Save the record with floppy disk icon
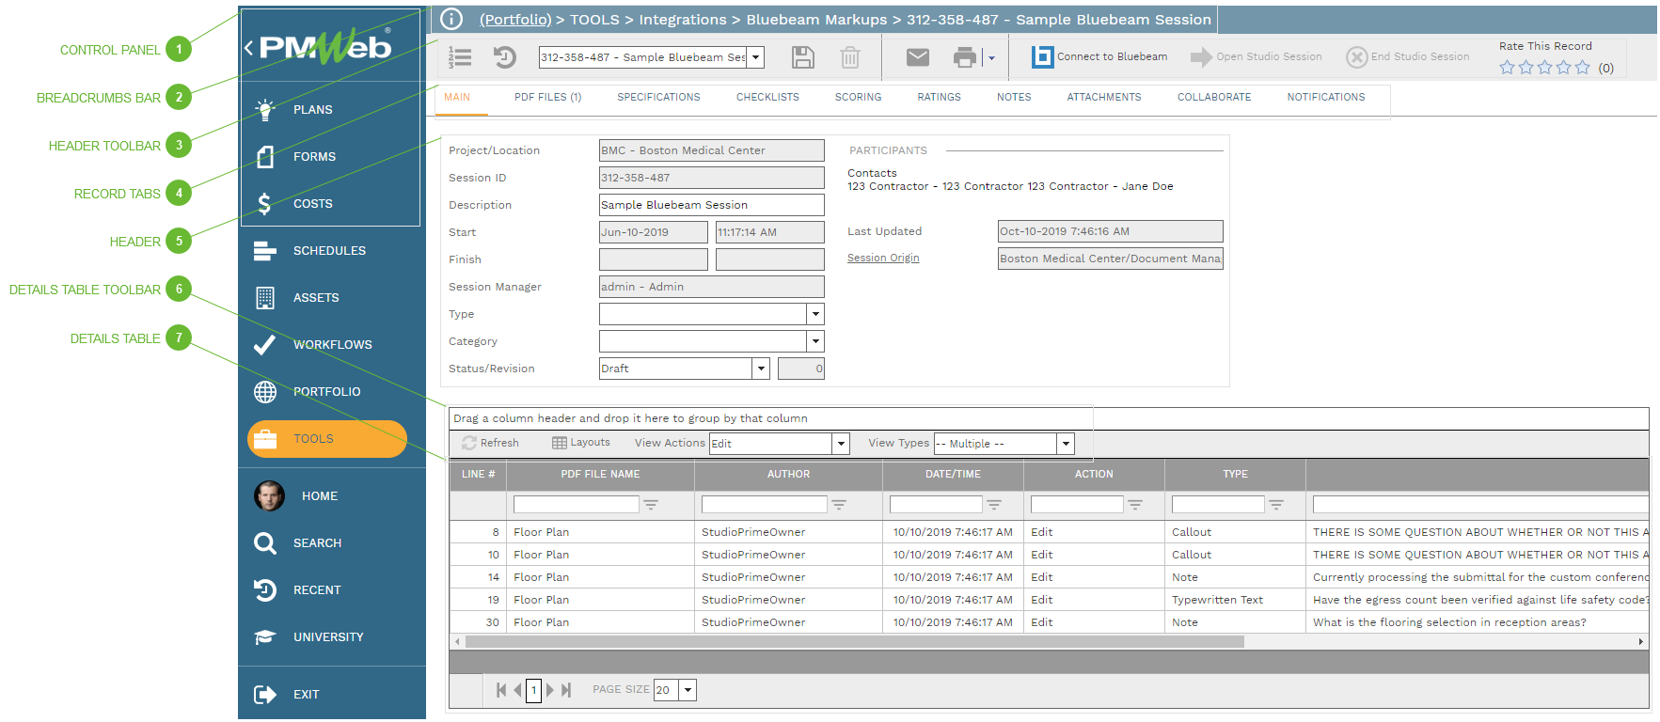The height and width of the screenshot is (722, 1660). point(802,57)
